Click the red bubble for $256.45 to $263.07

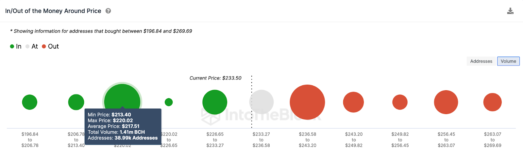click(x=446, y=102)
